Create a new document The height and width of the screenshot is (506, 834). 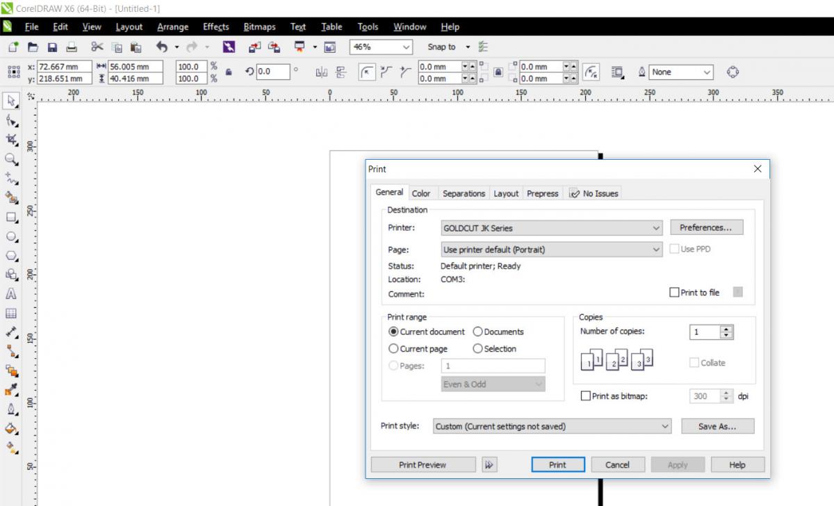pos(13,47)
